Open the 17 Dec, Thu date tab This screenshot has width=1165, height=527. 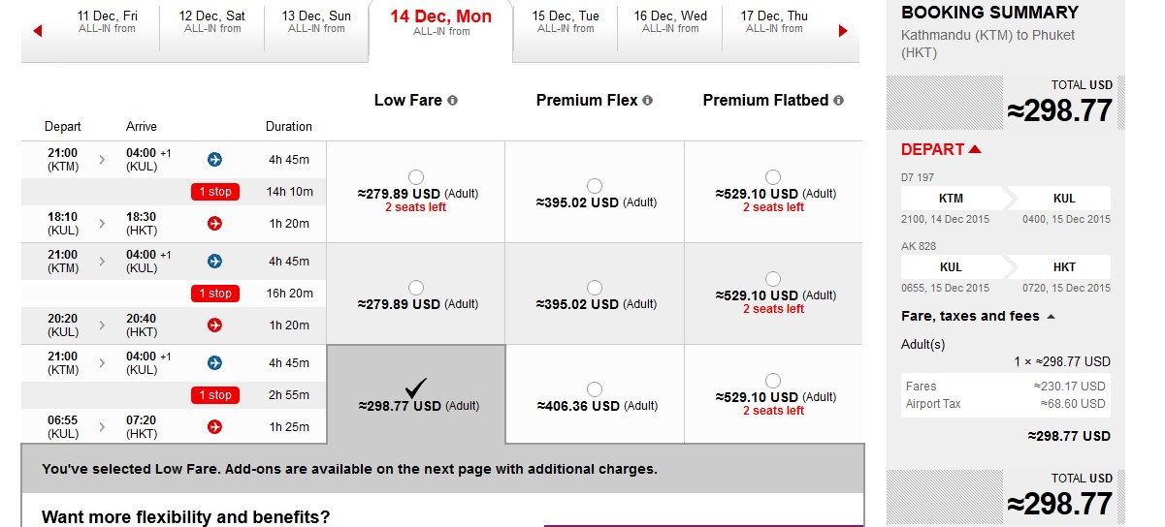[774, 21]
